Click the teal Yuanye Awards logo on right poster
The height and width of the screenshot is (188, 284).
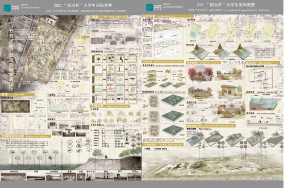point(149,7)
